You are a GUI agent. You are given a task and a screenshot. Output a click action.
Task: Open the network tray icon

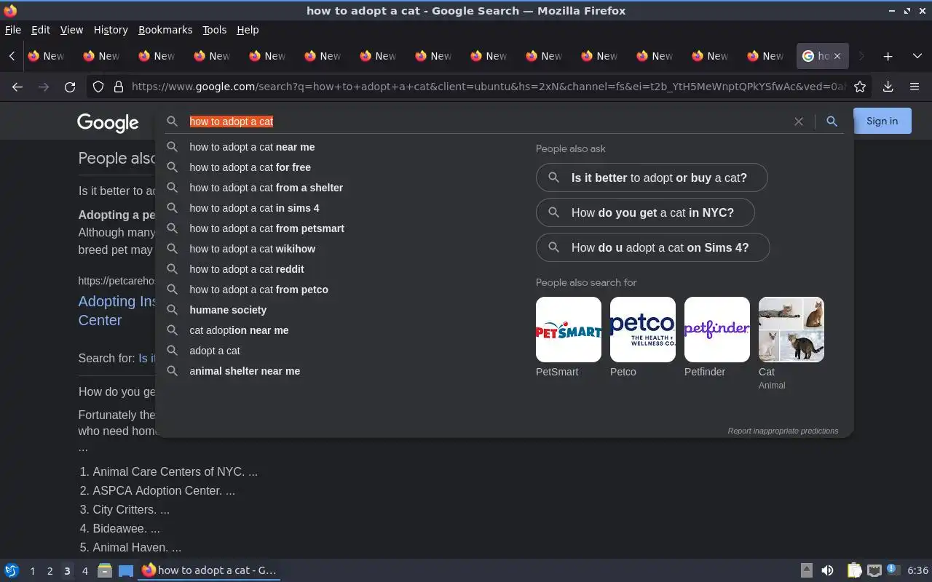pyautogui.click(x=874, y=570)
